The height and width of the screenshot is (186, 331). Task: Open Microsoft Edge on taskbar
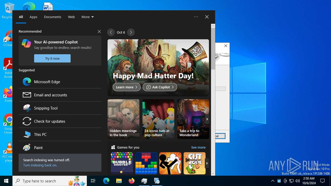[106, 181]
